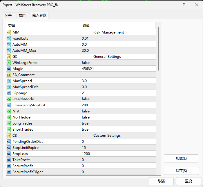
Task: Click the integer icon beside SecureProfit
Action: tap(9, 166)
